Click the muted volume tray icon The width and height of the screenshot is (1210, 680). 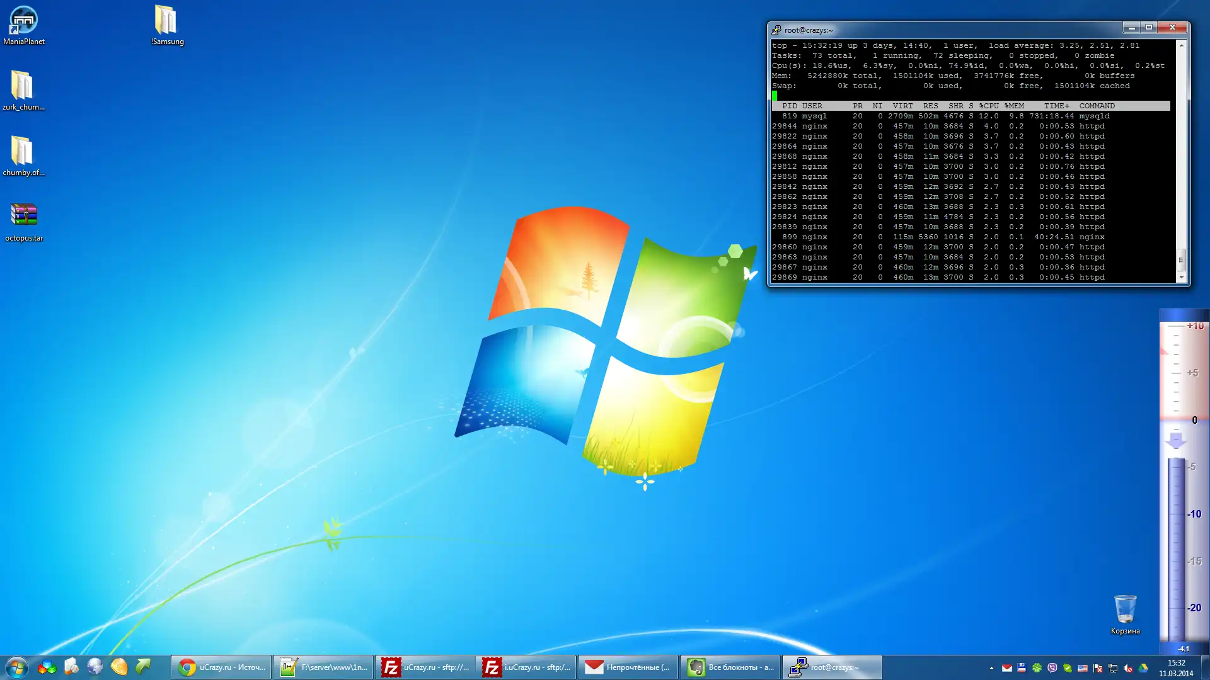tap(1128, 668)
